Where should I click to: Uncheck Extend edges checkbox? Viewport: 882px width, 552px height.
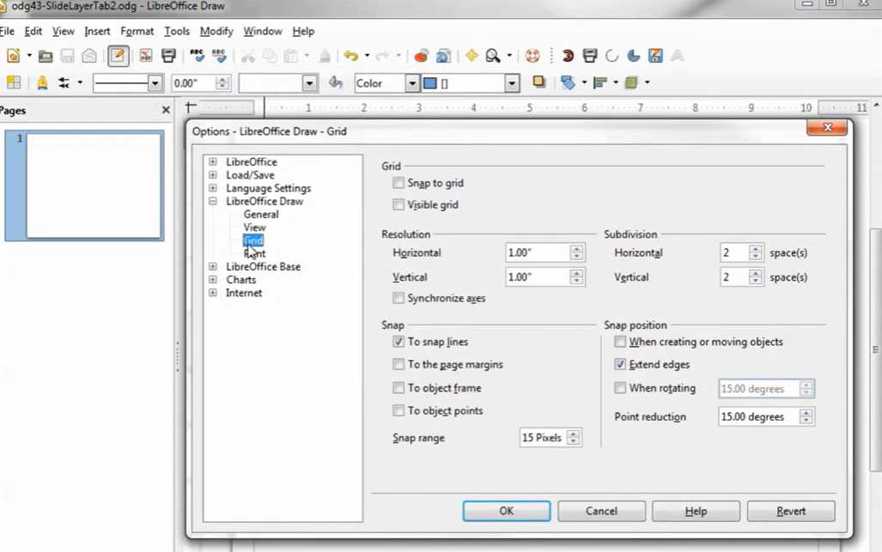(620, 364)
